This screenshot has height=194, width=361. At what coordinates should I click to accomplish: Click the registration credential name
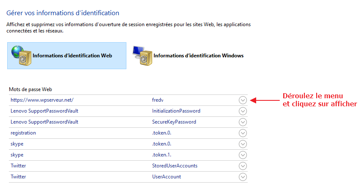23,133
